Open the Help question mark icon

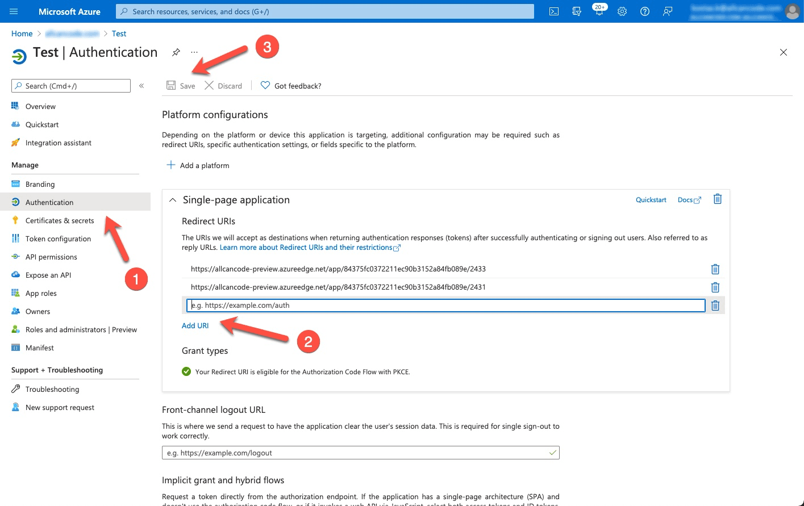click(x=645, y=11)
